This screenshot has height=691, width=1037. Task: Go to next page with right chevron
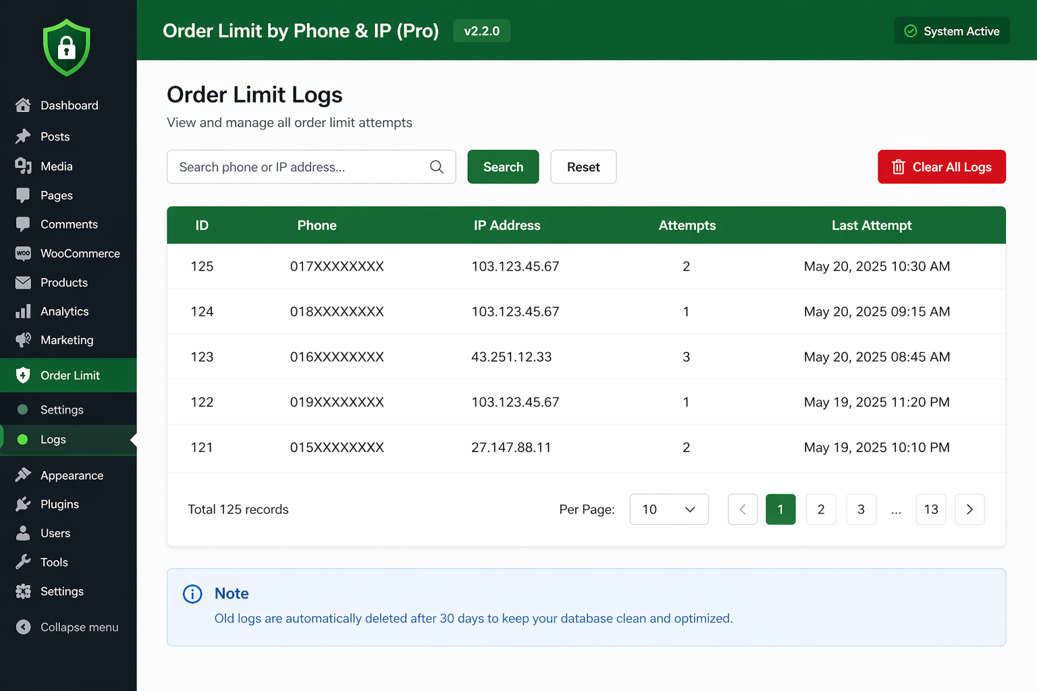click(x=969, y=509)
